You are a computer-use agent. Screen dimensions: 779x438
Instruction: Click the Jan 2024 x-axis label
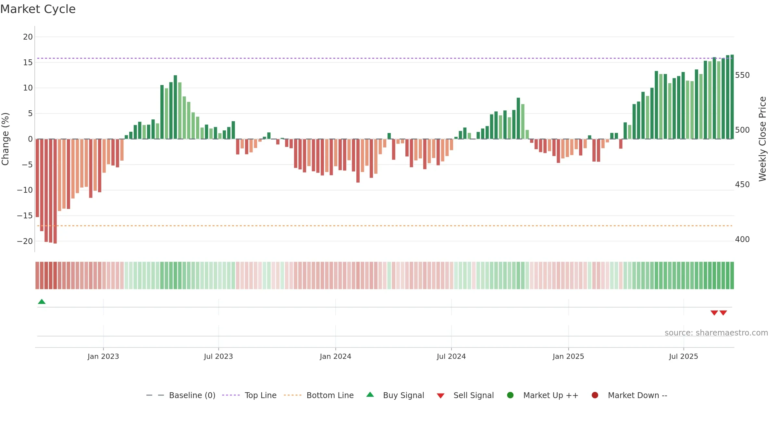(335, 356)
